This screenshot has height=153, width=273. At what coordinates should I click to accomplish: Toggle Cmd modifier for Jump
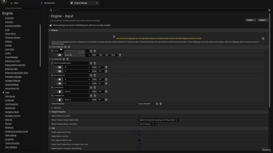(x=116, y=55)
